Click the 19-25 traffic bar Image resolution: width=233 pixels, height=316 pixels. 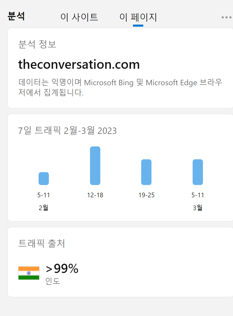[146, 172]
